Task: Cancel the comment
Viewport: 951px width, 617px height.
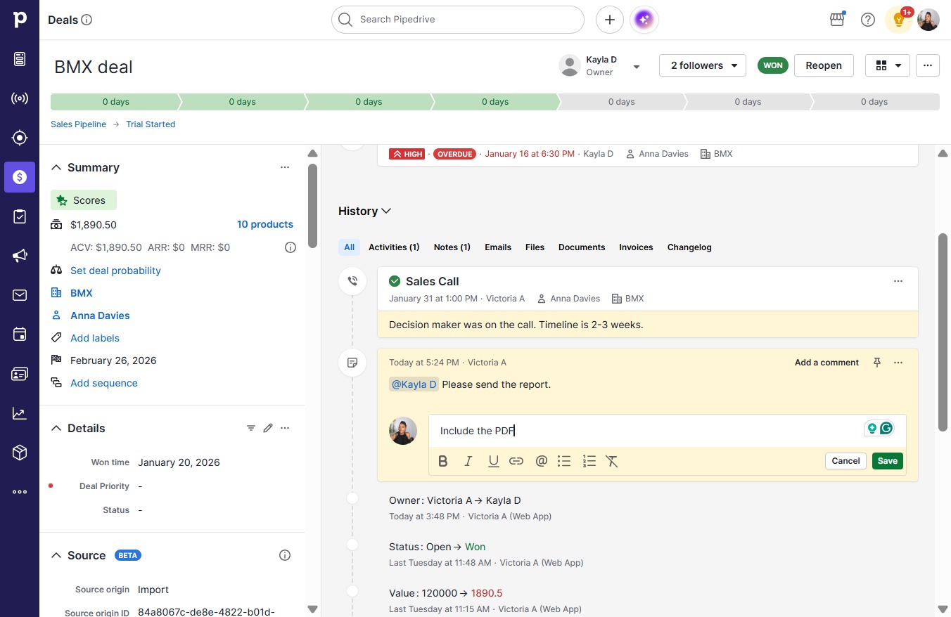Action: point(845,461)
